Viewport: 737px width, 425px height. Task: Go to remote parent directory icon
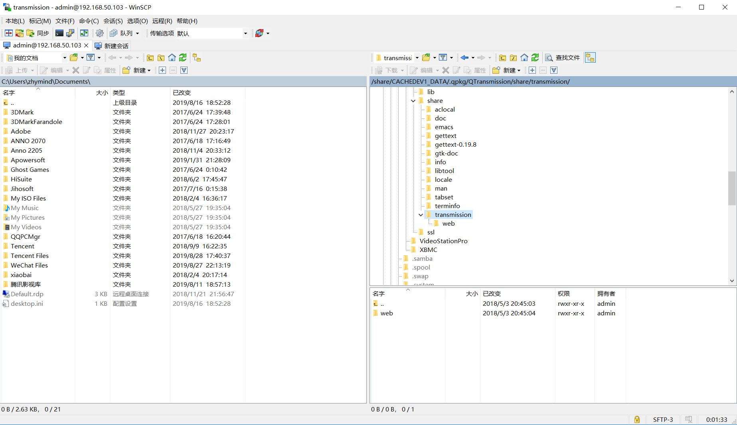point(503,58)
